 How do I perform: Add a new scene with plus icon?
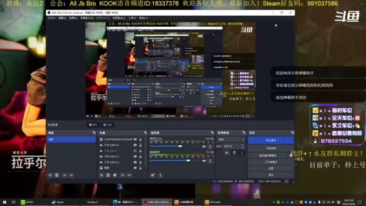[50, 175]
